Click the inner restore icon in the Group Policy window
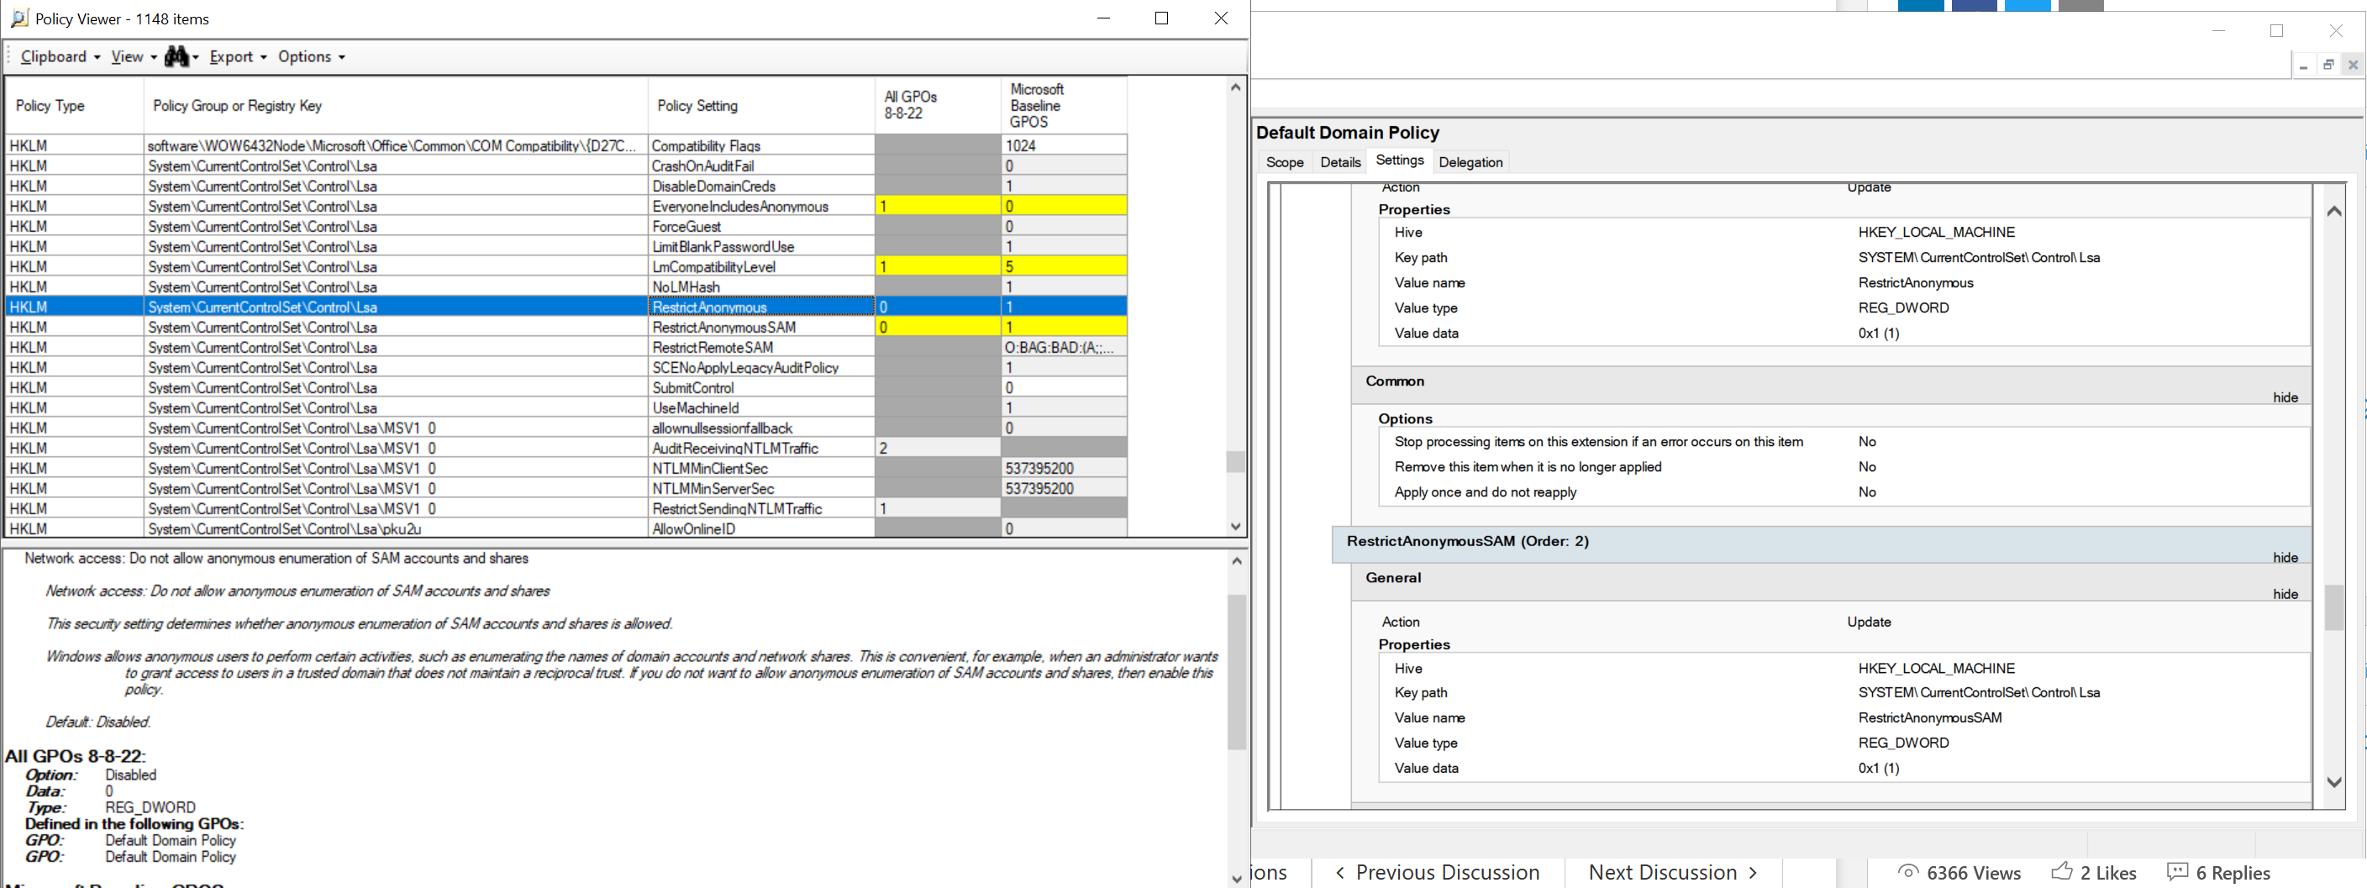Image resolution: width=2367 pixels, height=888 pixels. coord(2328,66)
